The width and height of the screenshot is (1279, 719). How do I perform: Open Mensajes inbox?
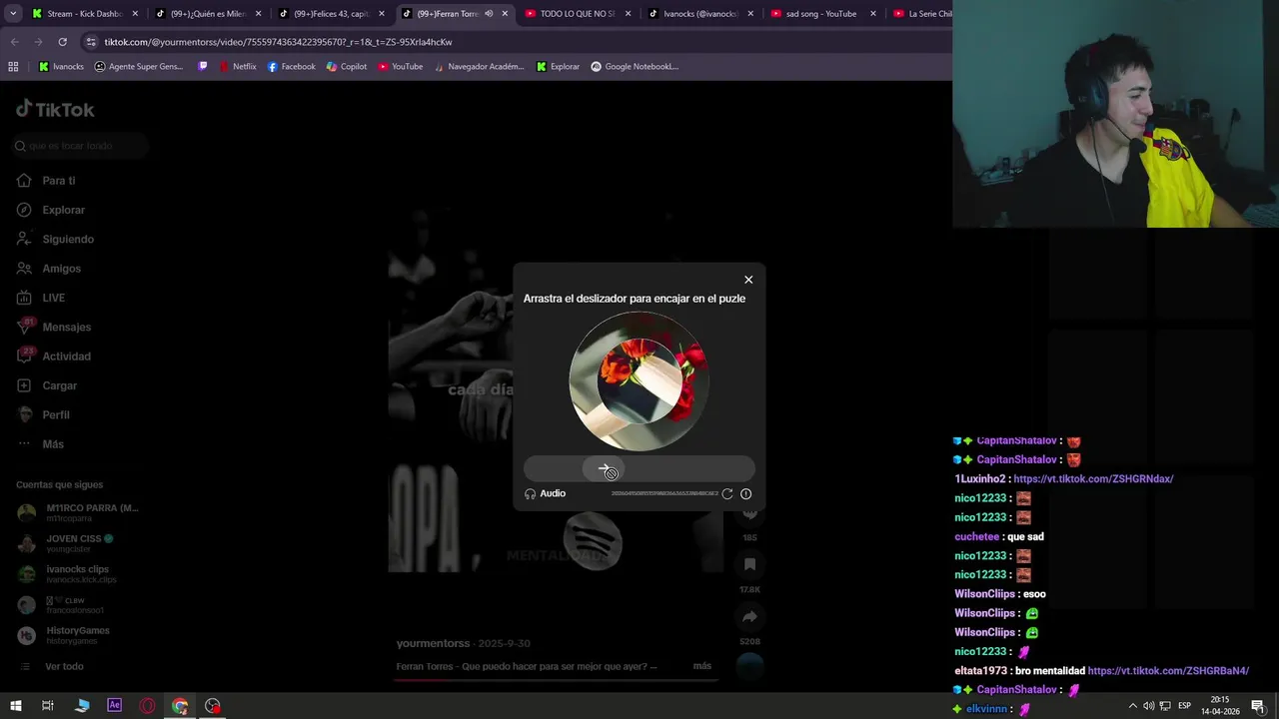pos(54,327)
